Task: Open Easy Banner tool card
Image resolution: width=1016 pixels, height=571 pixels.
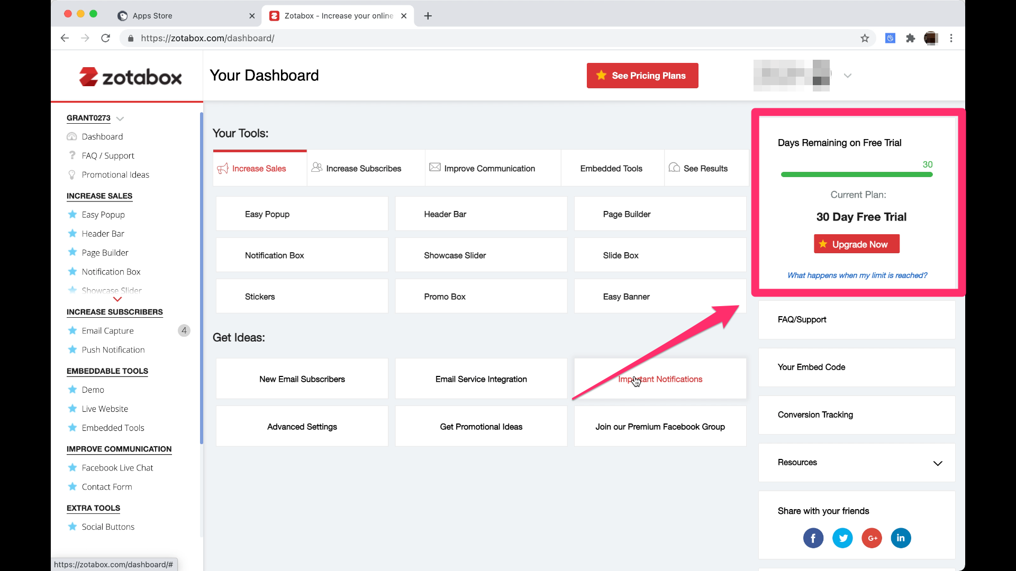Action: (x=660, y=297)
